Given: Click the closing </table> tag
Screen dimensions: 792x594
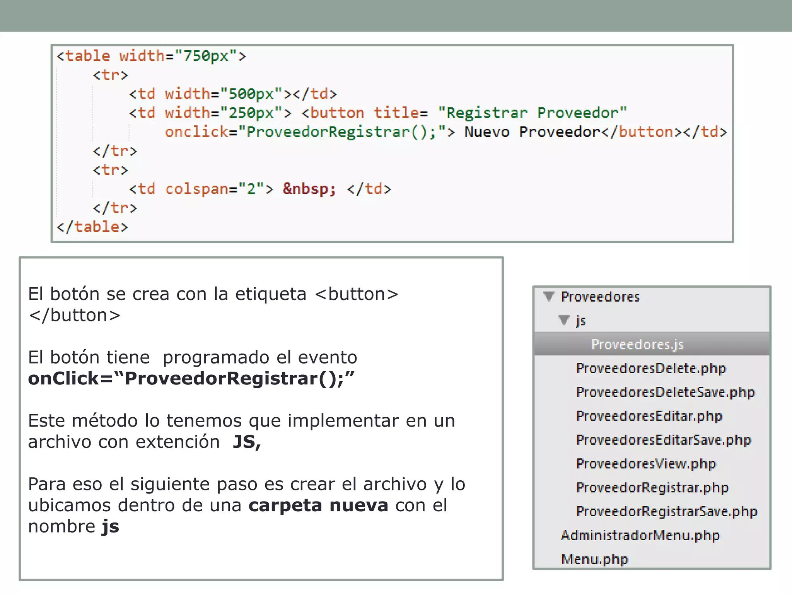Looking at the screenshot, I should tap(92, 227).
